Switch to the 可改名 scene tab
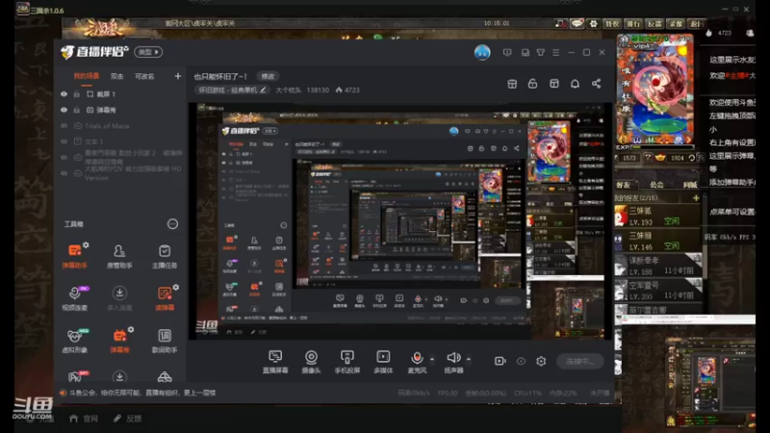 (144, 76)
